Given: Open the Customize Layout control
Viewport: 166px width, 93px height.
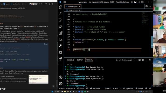Looking at the screenshot, I should click(x=142, y=2).
